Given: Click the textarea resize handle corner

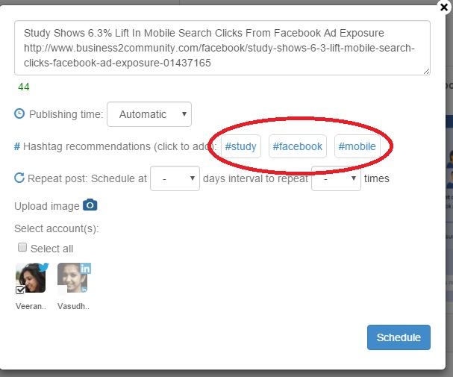Looking at the screenshot, I should (x=426, y=72).
